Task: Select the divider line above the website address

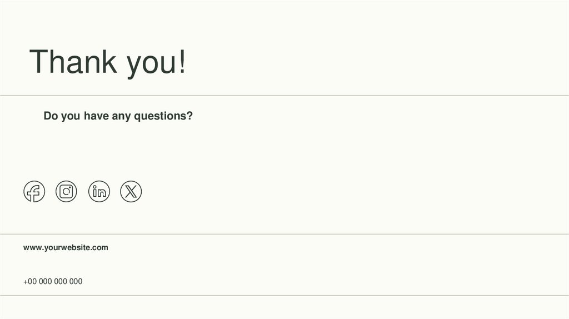Action: 284,234
